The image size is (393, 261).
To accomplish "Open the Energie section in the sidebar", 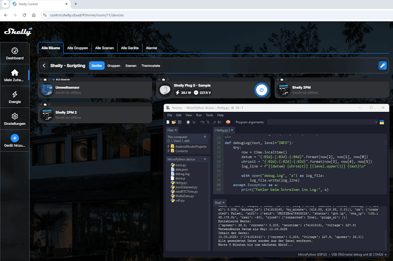I will click(14, 97).
